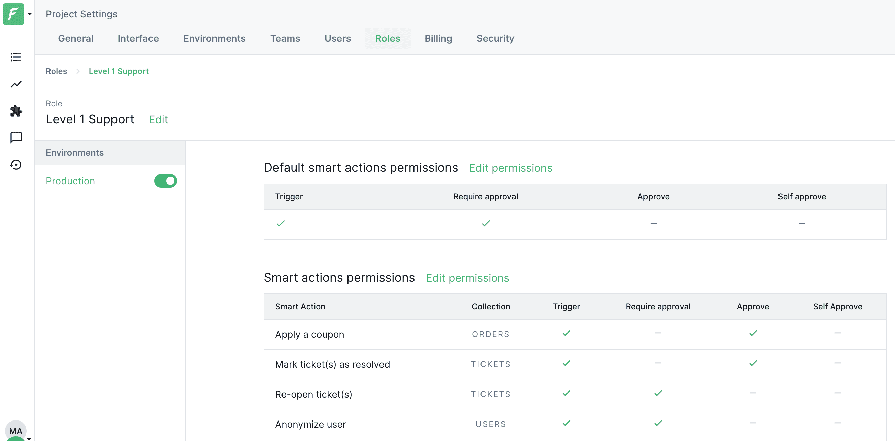
Task: Switch to the Security tab
Action: (x=495, y=38)
